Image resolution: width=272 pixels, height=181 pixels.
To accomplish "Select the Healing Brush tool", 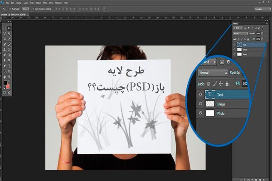I will pyautogui.click(x=5, y=44).
